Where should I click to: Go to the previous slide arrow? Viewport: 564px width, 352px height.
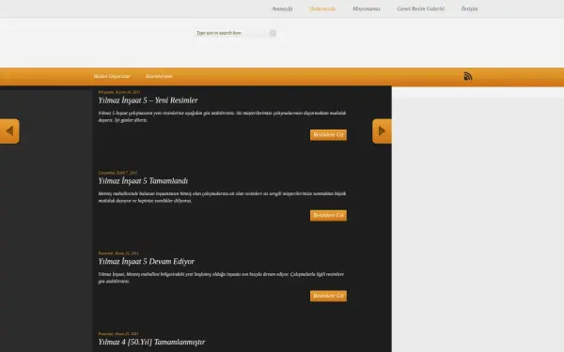coord(9,131)
